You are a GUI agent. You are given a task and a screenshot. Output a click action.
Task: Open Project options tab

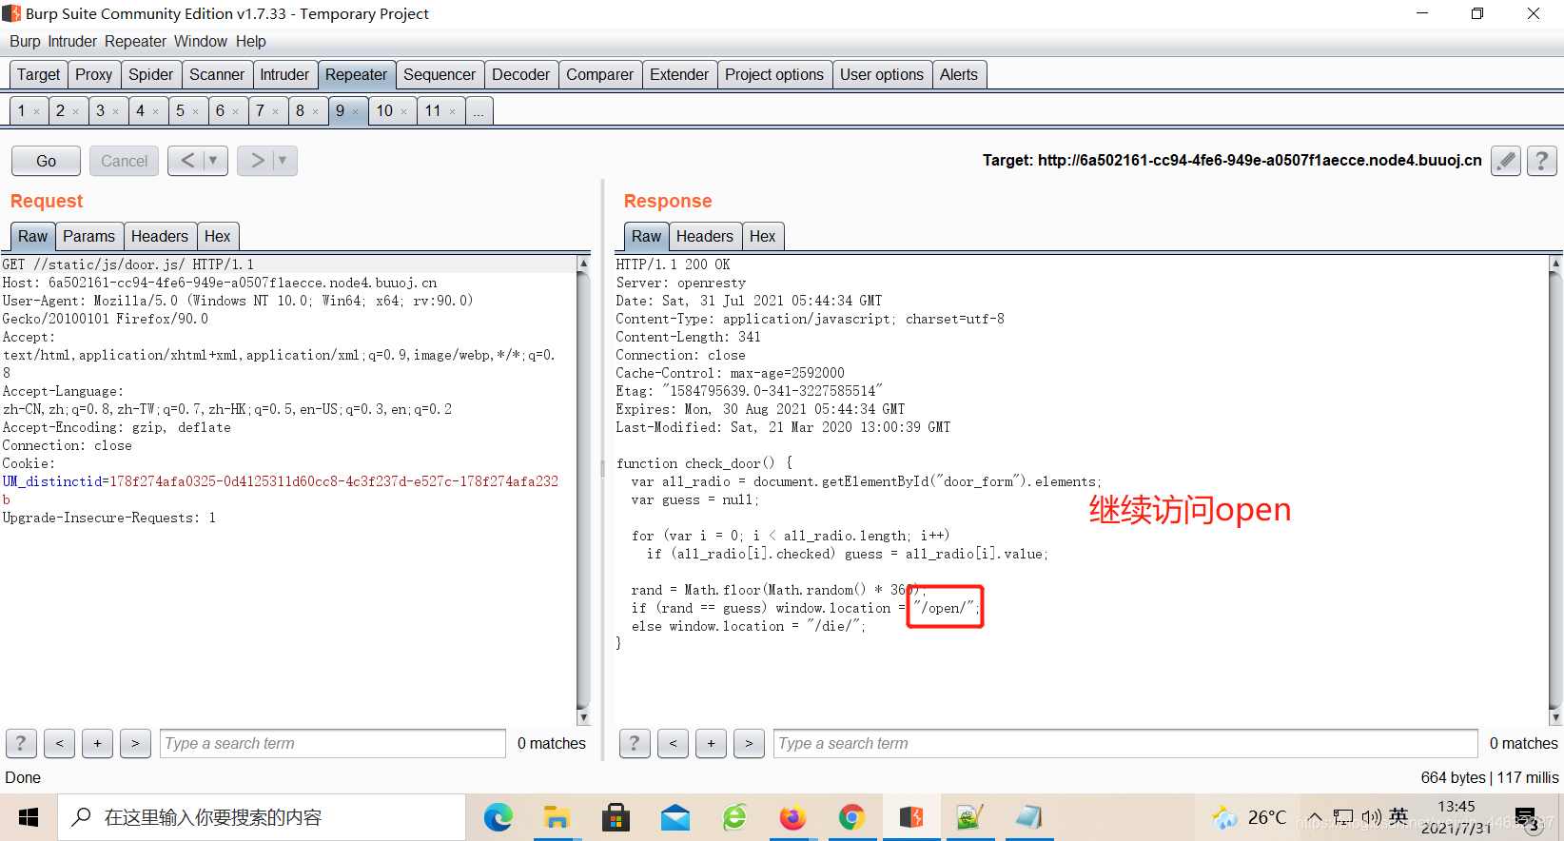tap(774, 74)
